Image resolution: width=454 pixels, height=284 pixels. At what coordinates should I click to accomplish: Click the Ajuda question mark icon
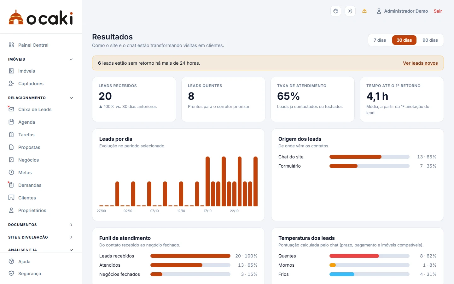click(x=11, y=262)
